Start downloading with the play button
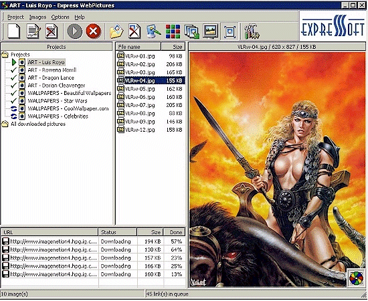 click(x=75, y=31)
